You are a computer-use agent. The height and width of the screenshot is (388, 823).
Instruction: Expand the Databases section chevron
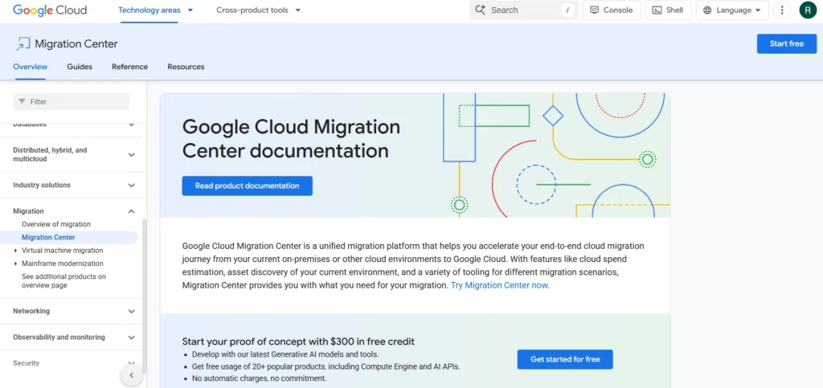(132, 125)
